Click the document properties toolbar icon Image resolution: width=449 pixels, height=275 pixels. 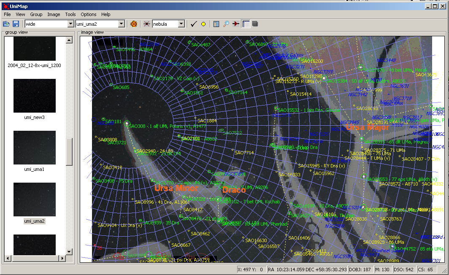[216, 24]
